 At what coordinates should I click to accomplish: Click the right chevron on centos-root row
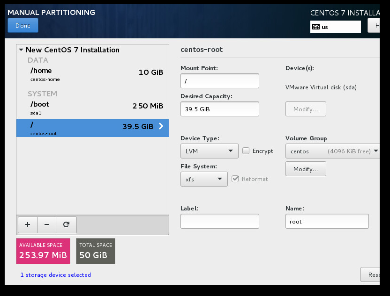(x=161, y=126)
